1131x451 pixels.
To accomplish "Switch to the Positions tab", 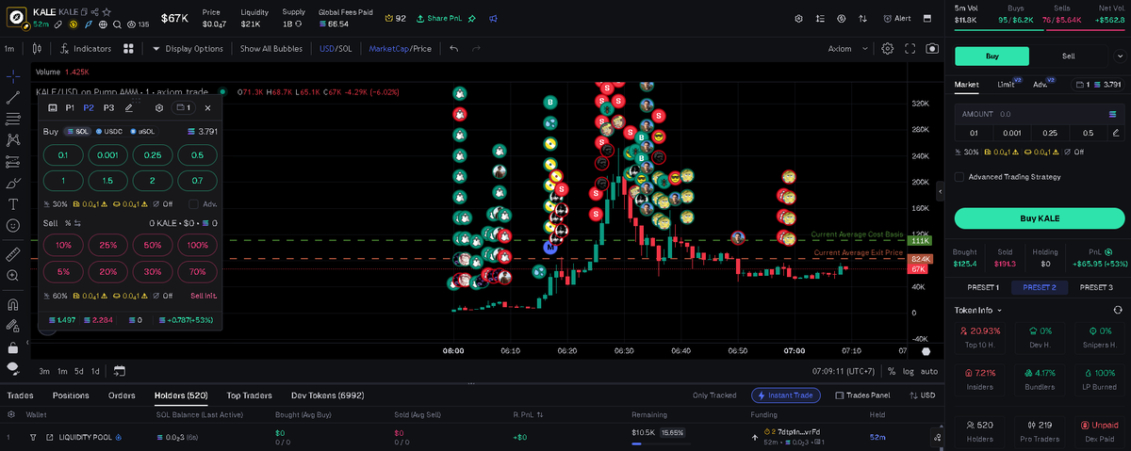I will [71, 395].
